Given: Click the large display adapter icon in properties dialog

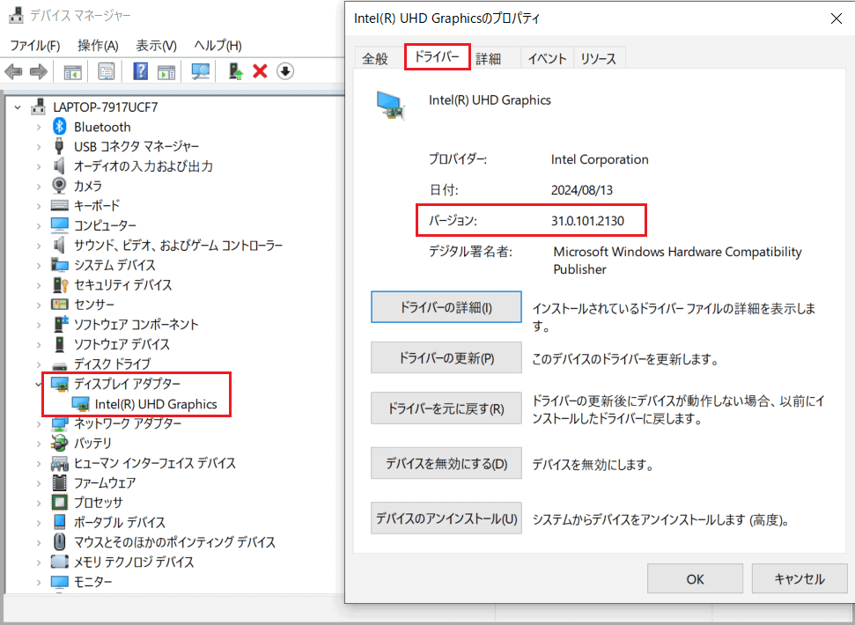Looking at the screenshot, I should (x=391, y=105).
